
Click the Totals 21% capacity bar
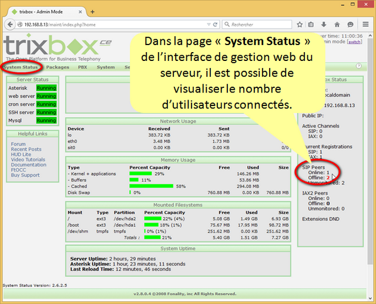click(152, 238)
